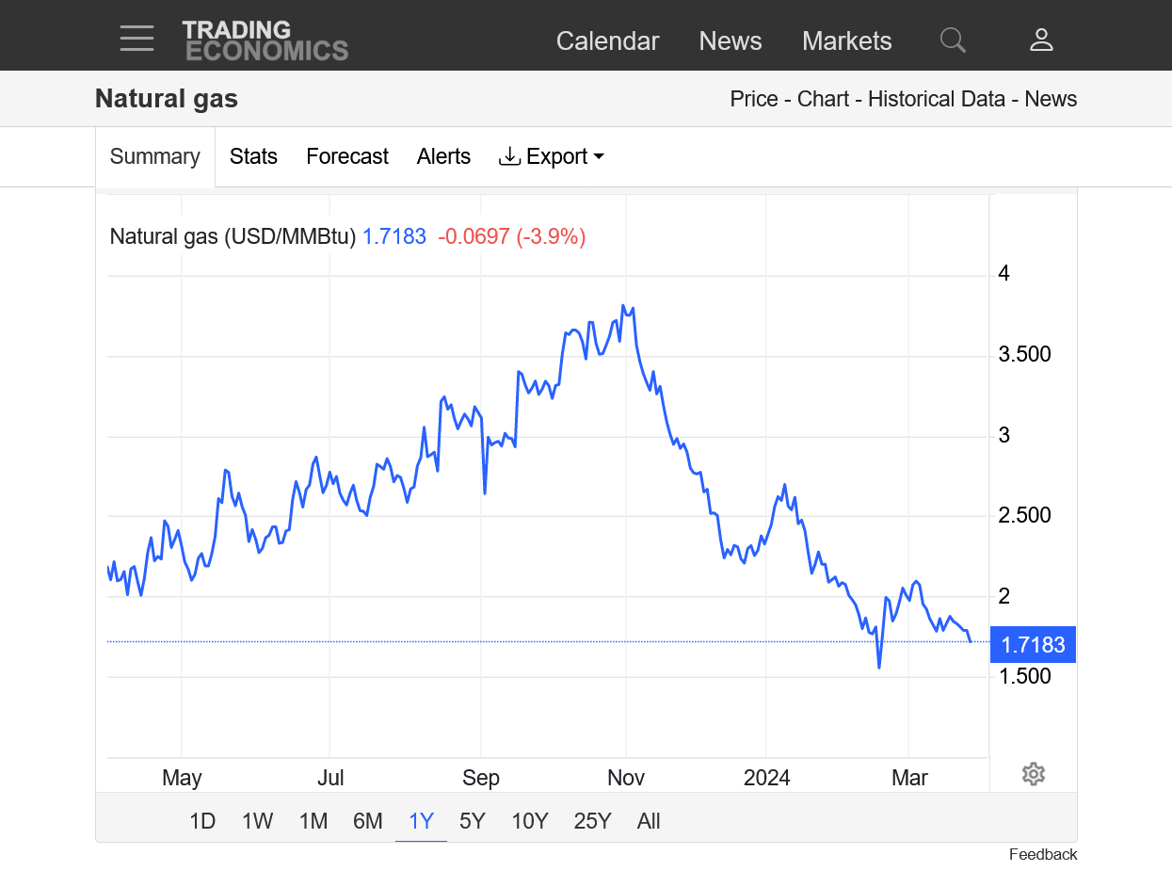1172x871 pixels.
Task: Show All historical chart data
Action: [649, 821]
